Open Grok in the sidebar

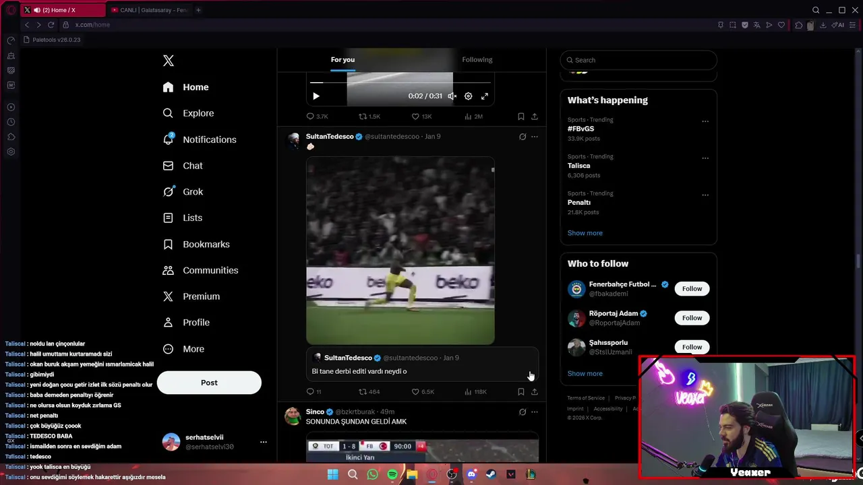coord(183,192)
